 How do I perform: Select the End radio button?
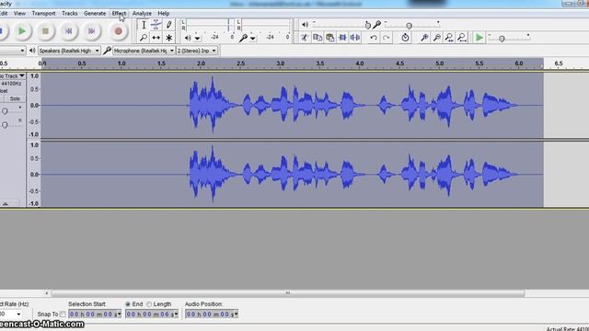pos(128,304)
